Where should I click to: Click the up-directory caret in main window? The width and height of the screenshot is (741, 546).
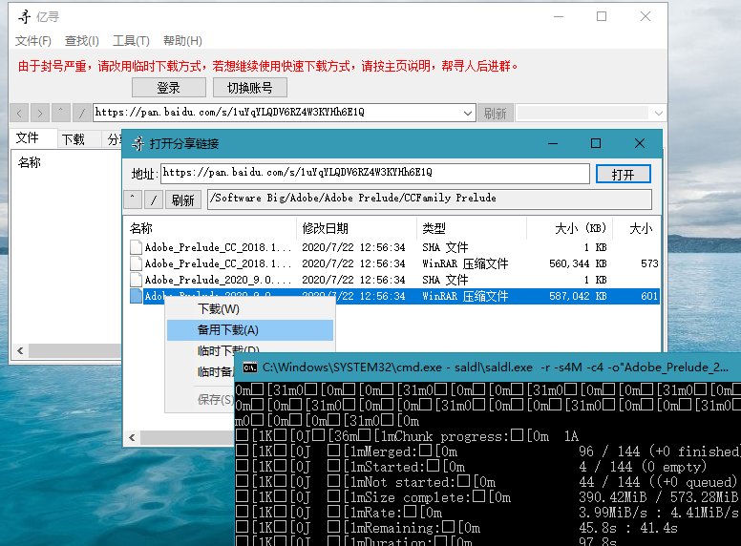click(61, 113)
